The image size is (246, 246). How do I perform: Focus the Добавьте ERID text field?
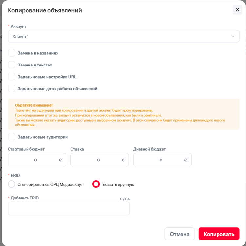click(69, 209)
